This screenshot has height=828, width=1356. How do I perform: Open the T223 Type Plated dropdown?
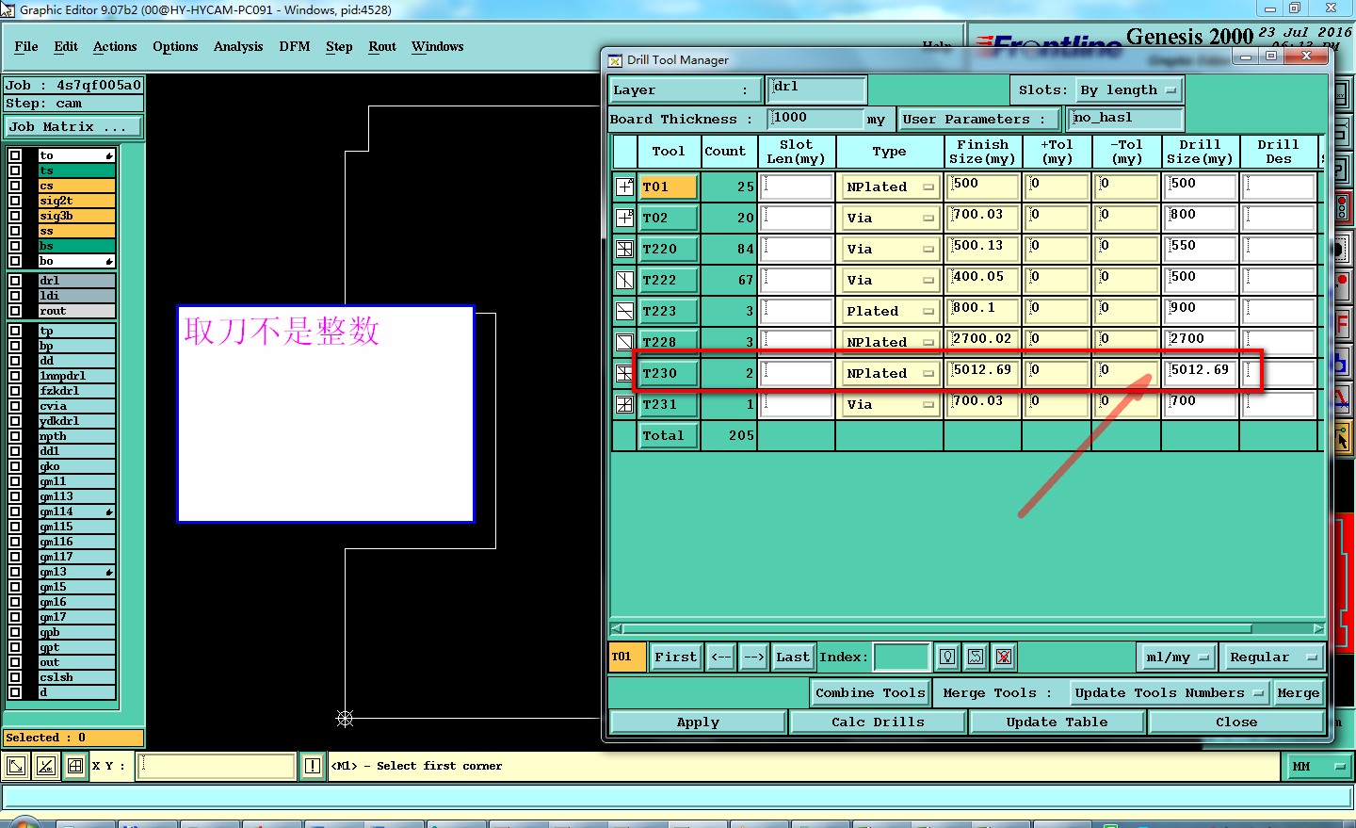(889, 311)
